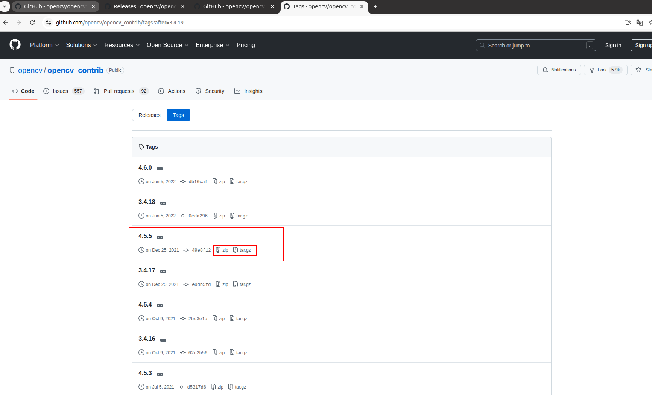Download zip for tag 3.4.18
Image resolution: width=652 pixels, height=395 pixels.
(x=219, y=216)
